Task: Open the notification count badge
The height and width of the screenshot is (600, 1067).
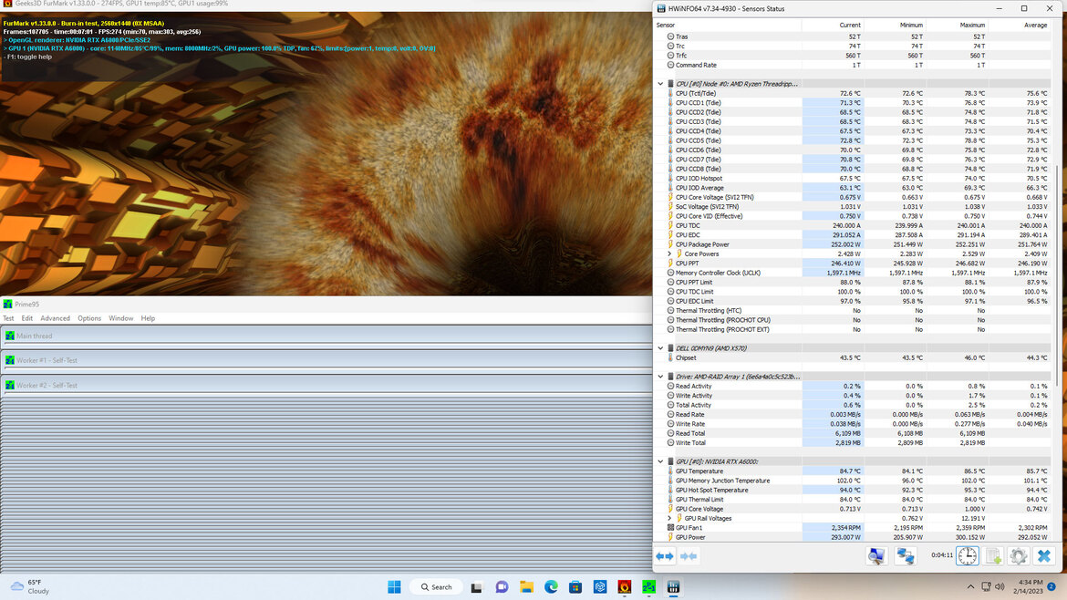Action: click(1051, 587)
